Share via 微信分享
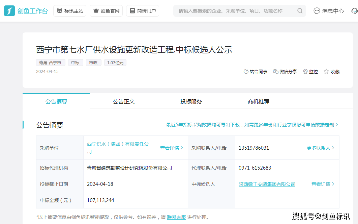Image resolution: width=358 pixels, height=224 pixels. [x=285, y=72]
